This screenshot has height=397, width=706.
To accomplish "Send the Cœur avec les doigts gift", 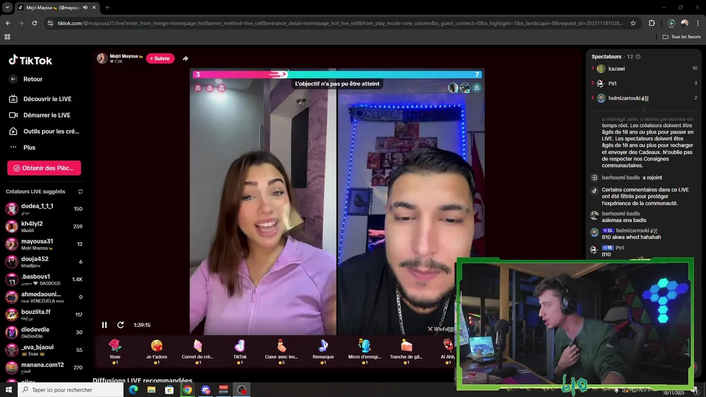I will click(x=281, y=351).
